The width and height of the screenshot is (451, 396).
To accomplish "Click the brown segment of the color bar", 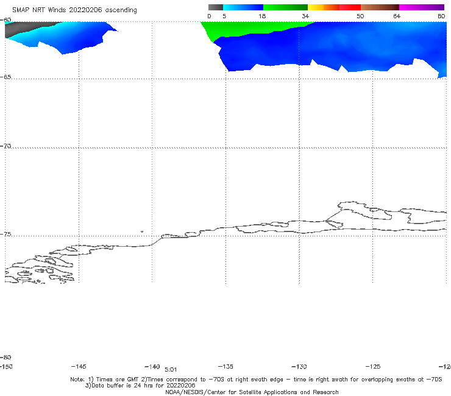I will pyautogui.click(x=380, y=7).
